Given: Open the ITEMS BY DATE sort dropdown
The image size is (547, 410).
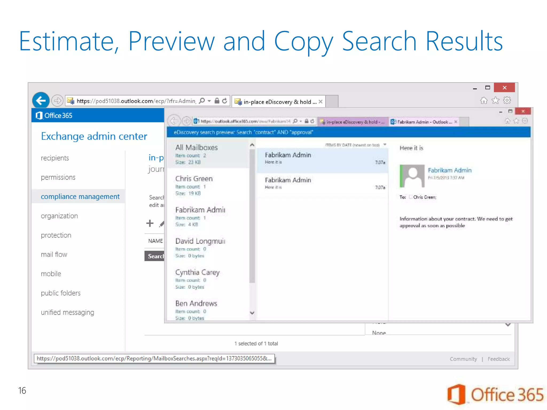Looking at the screenshot, I should click(356, 145).
